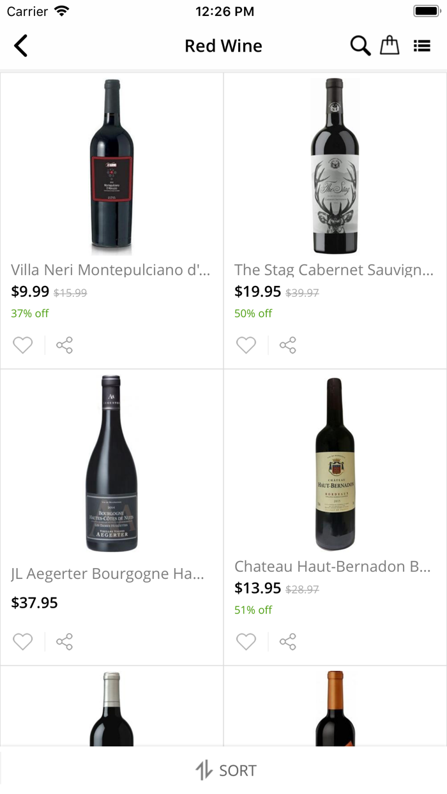Image resolution: width=447 pixels, height=794 pixels.
Task: Select the Red Wine title in the header
Action: tap(223, 45)
